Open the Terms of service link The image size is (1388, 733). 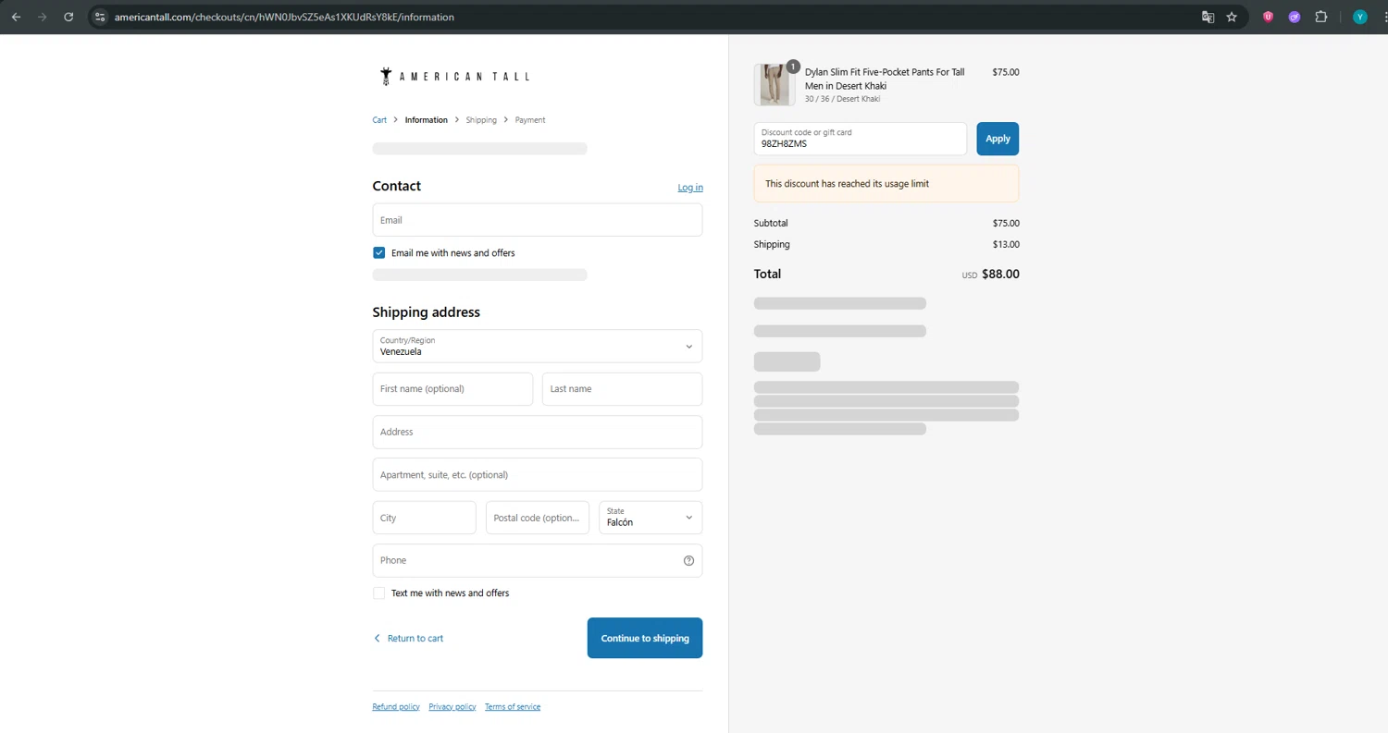(x=513, y=707)
